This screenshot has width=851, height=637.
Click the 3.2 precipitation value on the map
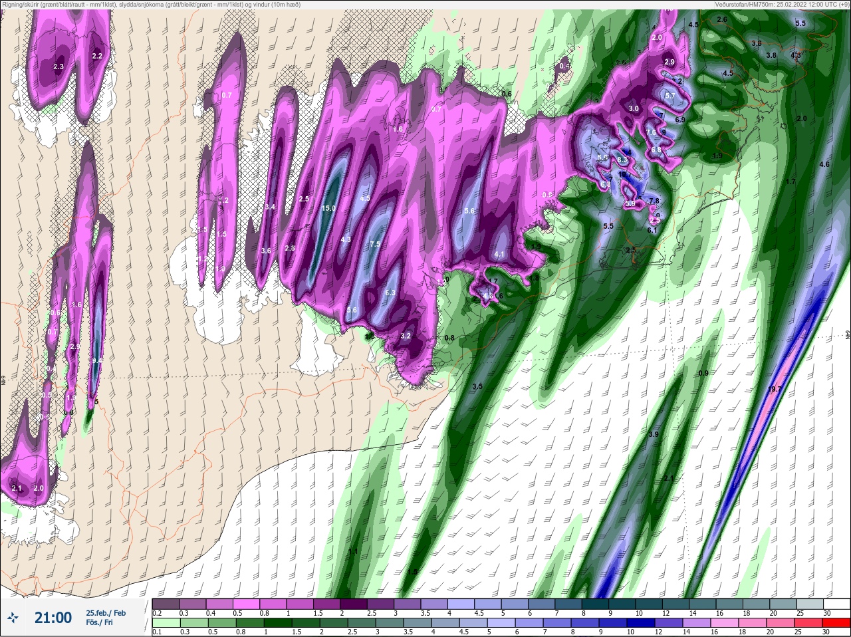point(406,336)
